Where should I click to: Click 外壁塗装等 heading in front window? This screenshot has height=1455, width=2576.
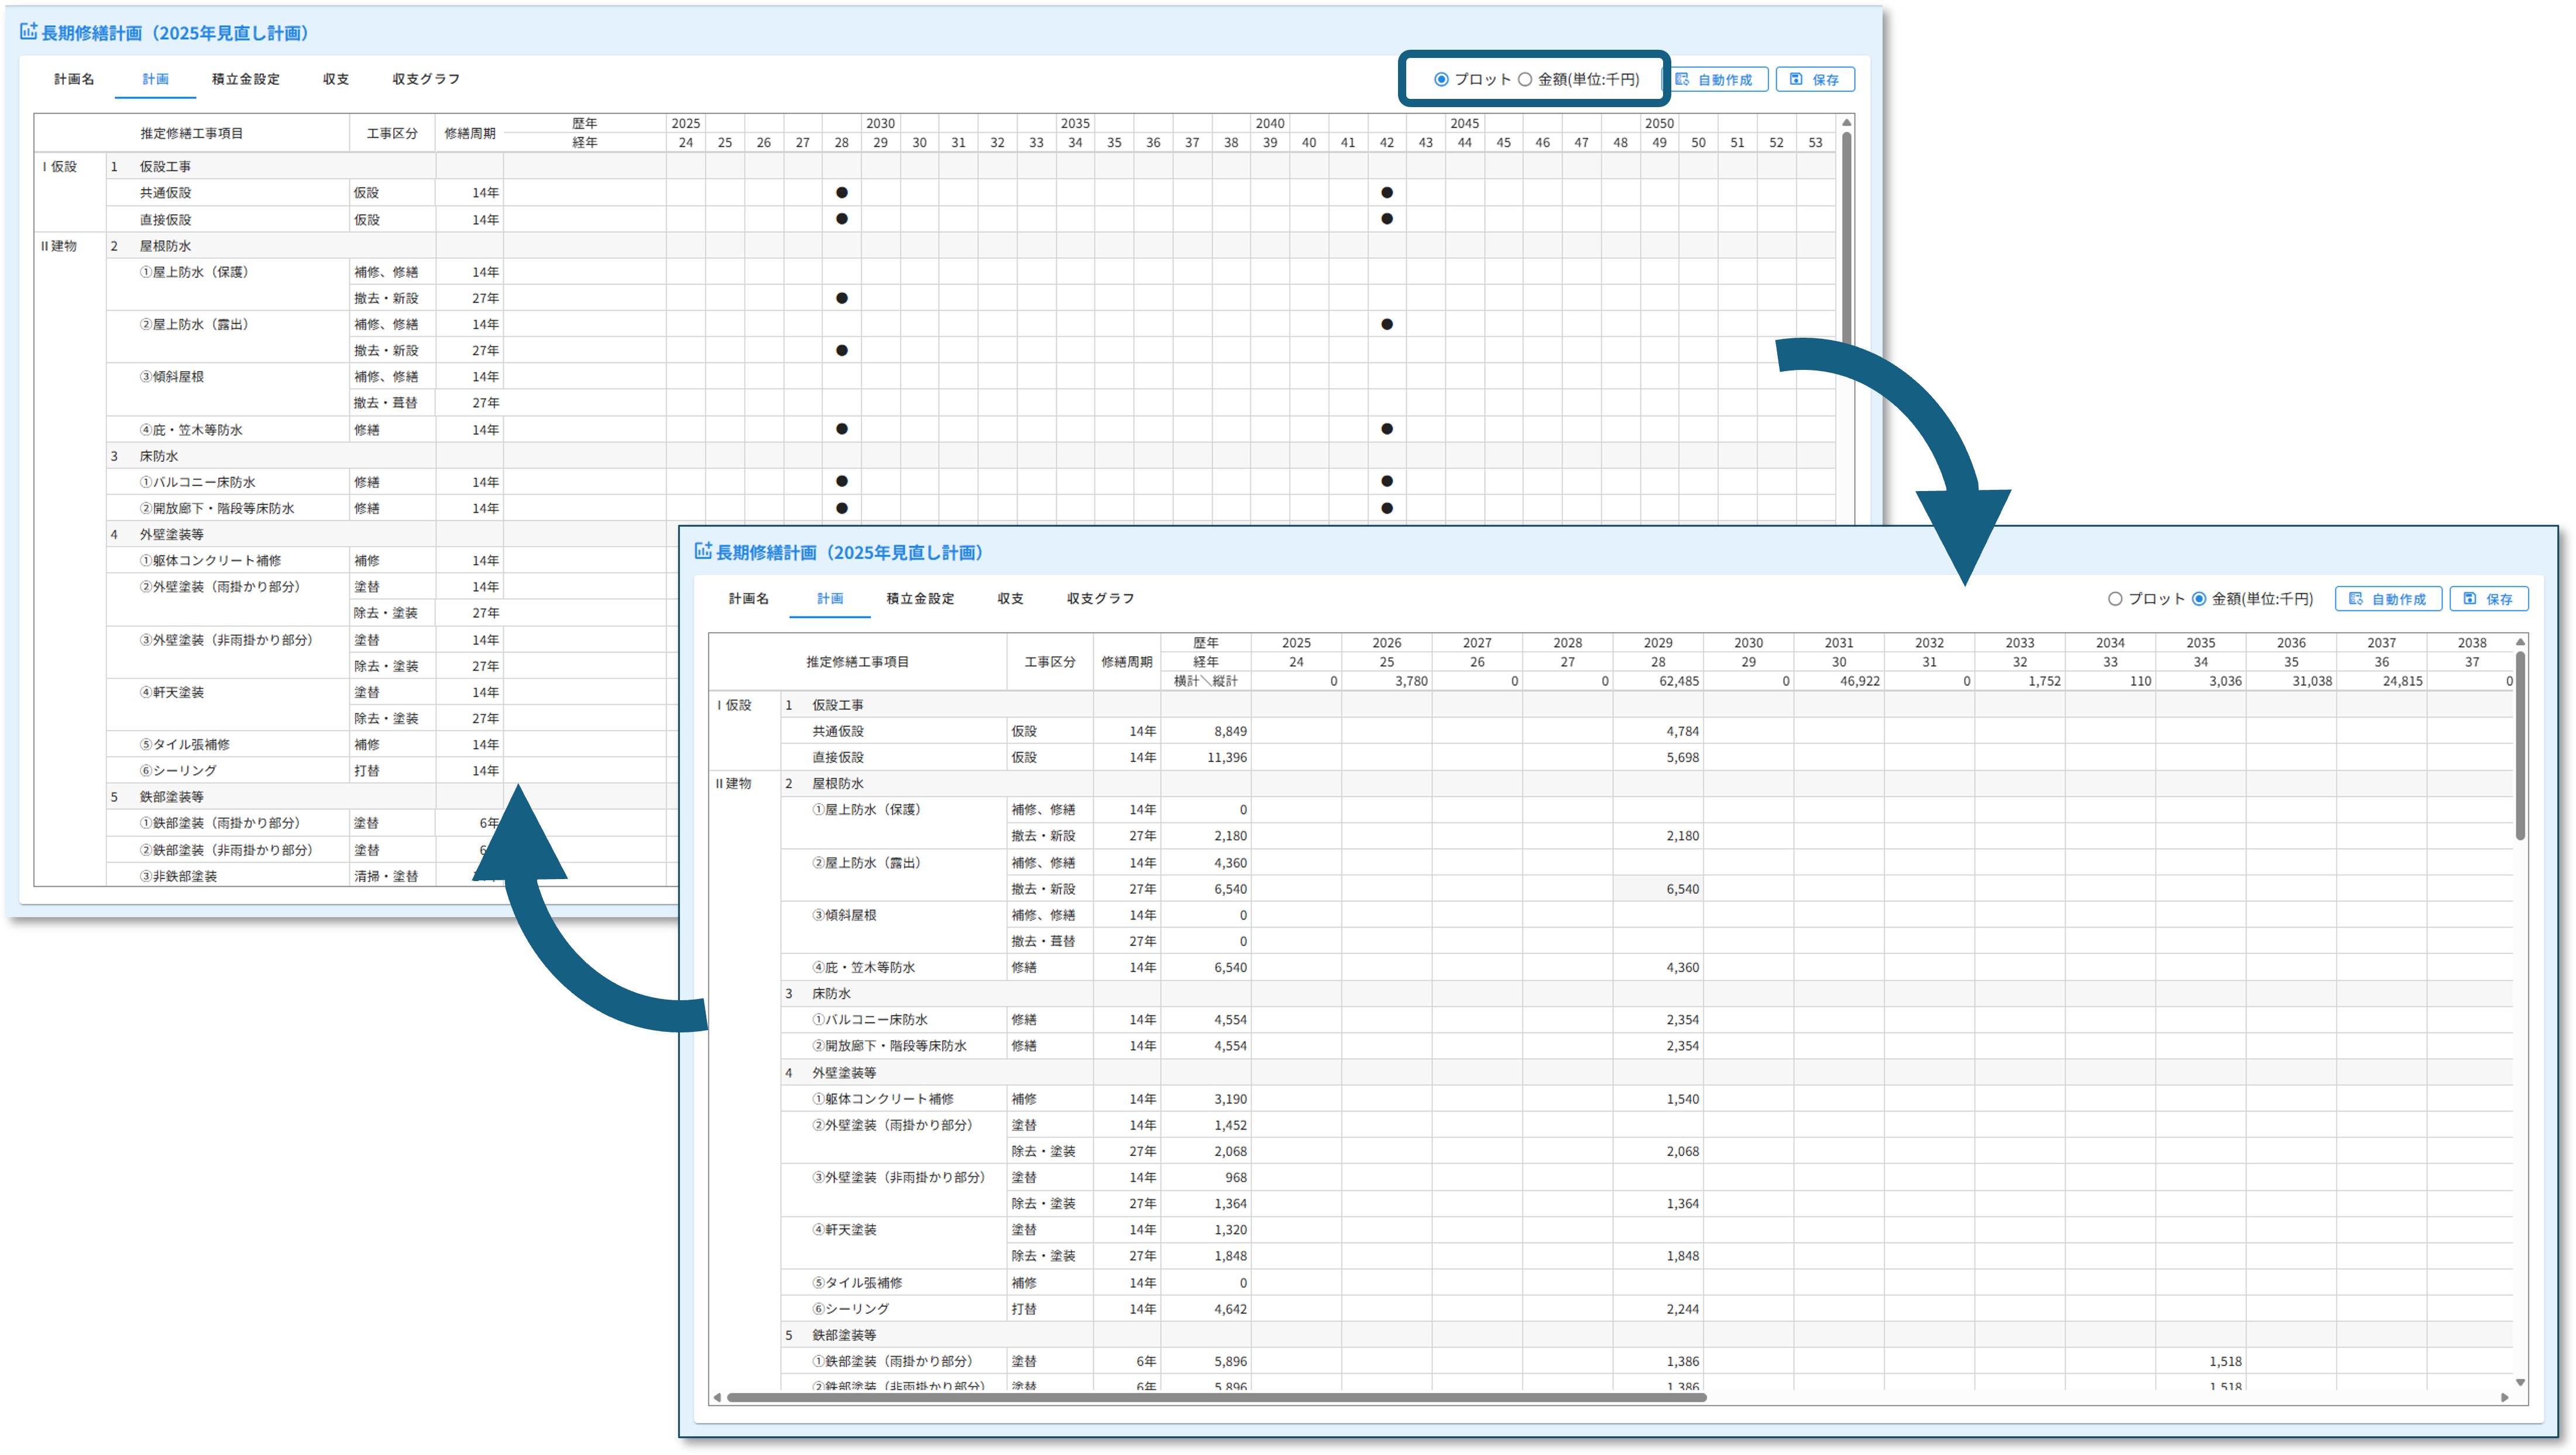click(x=844, y=1072)
